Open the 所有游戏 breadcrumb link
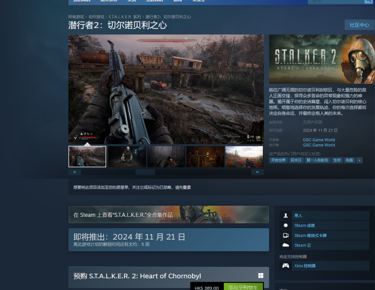This screenshot has height=290, width=375. (76, 17)
